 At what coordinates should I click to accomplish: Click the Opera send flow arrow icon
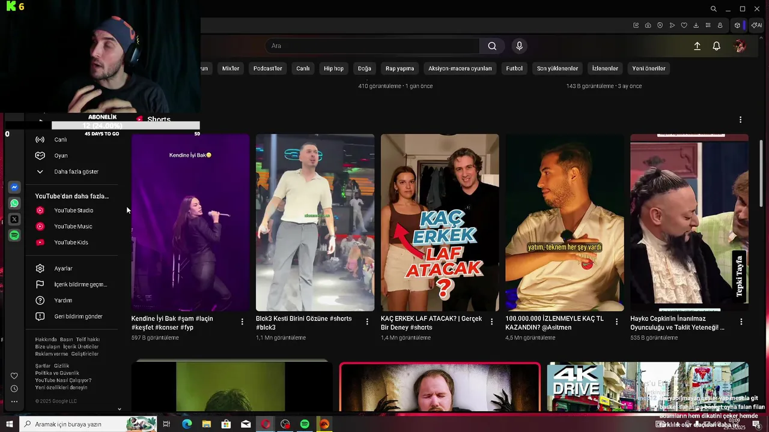(x=672, y=25)
